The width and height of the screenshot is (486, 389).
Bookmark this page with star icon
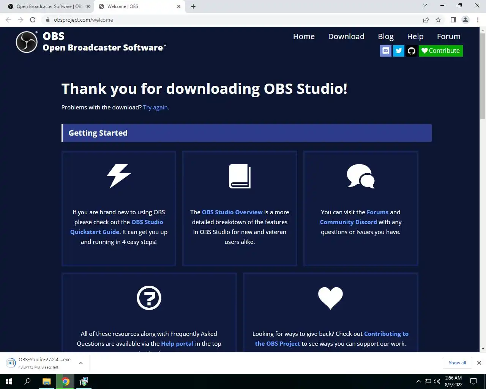tap(438, 20)
